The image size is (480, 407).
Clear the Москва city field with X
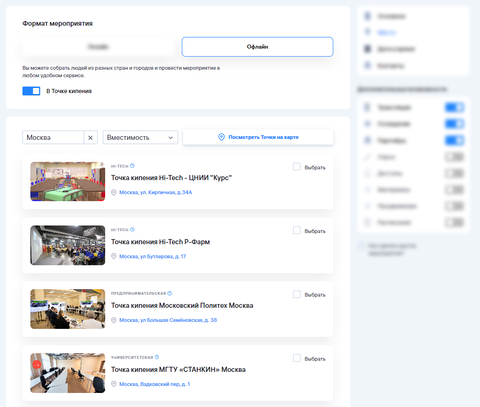click(x=90, y=138)
